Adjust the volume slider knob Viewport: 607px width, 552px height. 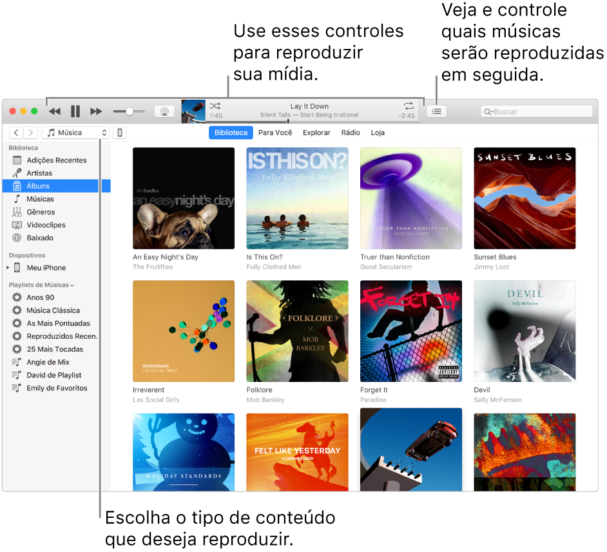point(130,111)
